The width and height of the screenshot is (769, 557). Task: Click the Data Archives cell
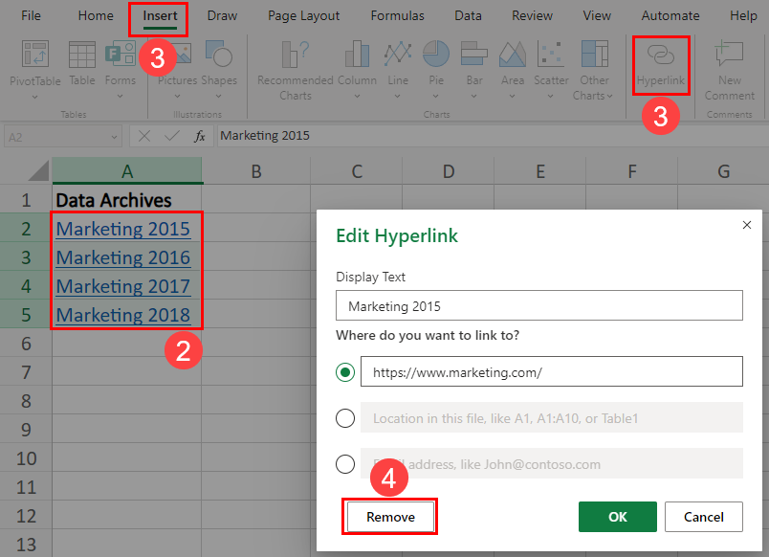126,200
